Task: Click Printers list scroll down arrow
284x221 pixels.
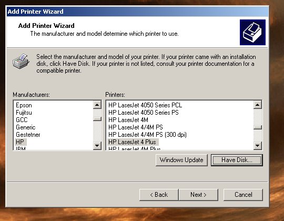Action: (258, 145)
